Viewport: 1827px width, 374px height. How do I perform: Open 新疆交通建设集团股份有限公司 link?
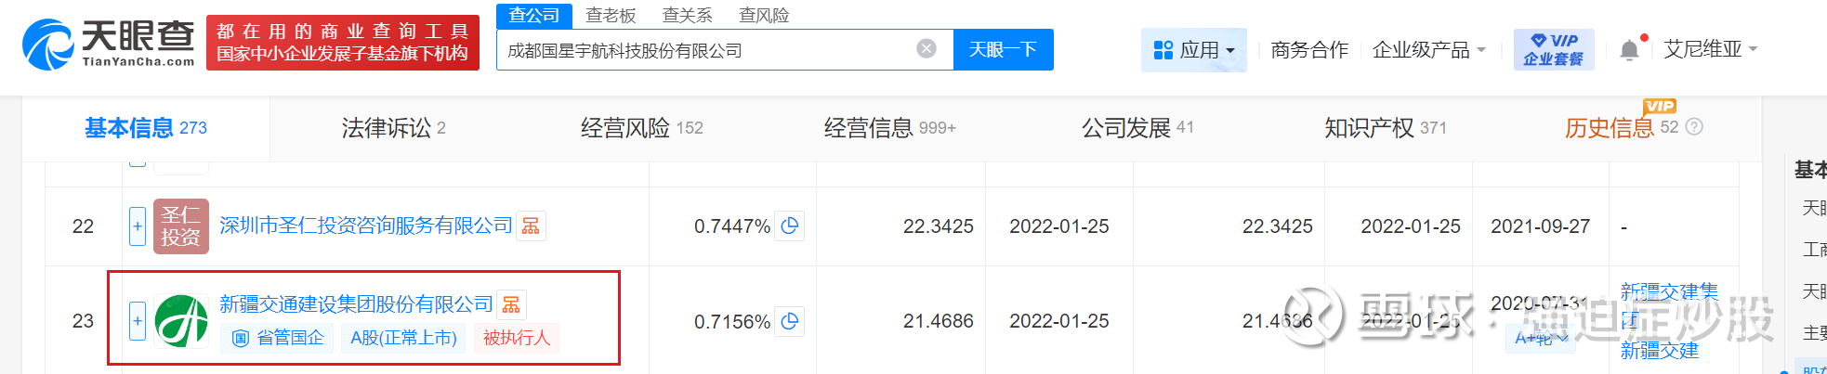tap(356, 304)
